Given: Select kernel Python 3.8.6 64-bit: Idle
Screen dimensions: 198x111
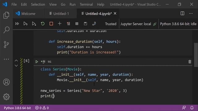Looking at the screenshot, I should coord(178,24).
